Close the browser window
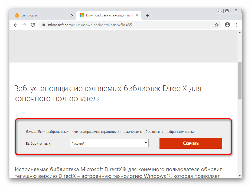The height and width of the screenshot is (187, 251). (236, 11)
